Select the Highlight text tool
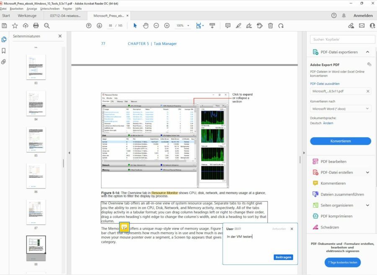This screenshot has width=377, height=275. [x=238, y=26]
